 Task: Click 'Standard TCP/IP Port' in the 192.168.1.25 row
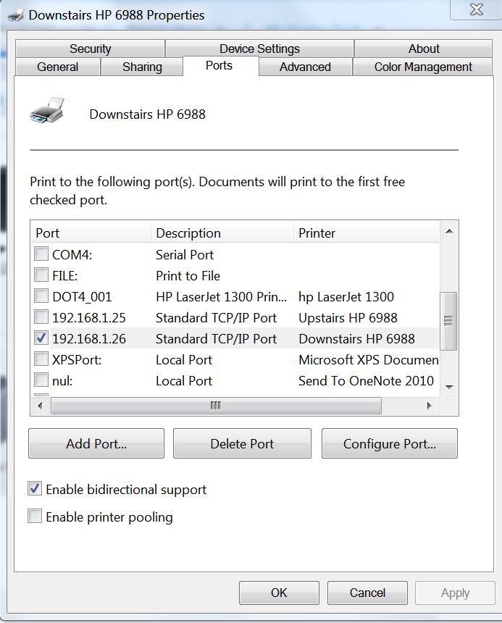[x=216, y=317]
